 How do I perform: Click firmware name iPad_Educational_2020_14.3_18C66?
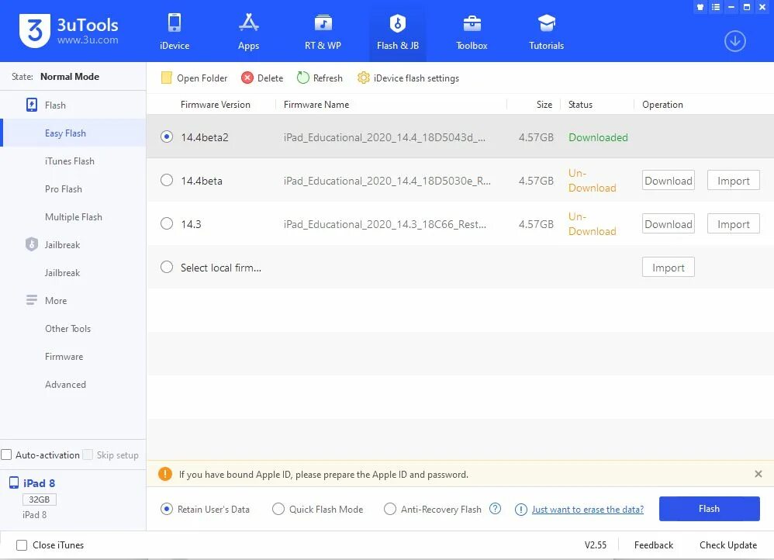(385, 224)
